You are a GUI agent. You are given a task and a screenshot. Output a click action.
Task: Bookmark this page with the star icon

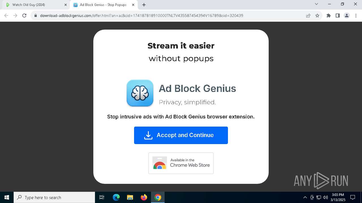pos(317,16)
